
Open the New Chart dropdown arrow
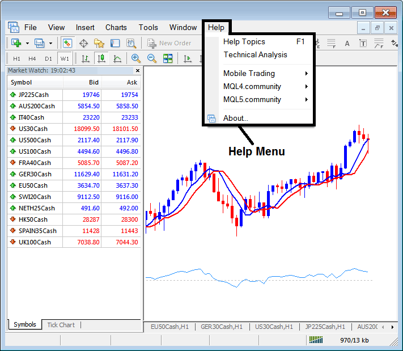27,43
